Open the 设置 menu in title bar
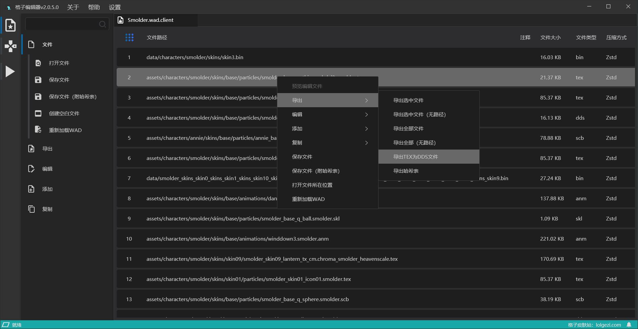 (x=115, y=7)
